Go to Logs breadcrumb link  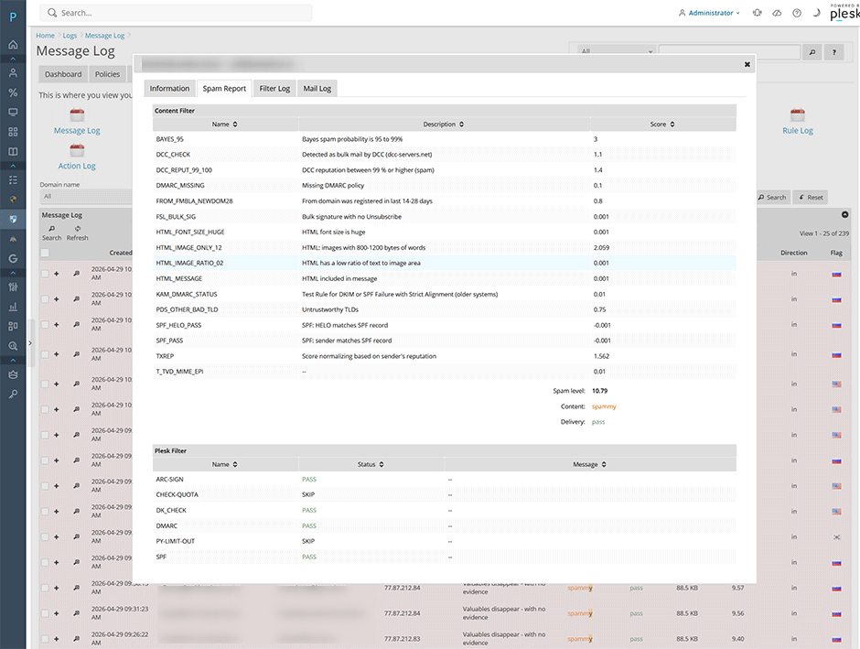(70, 35)
